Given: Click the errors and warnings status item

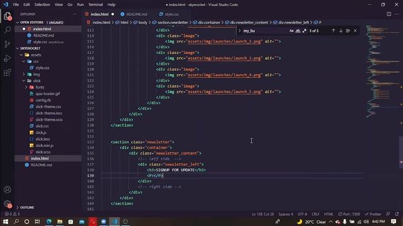Looking at the screenshot, I should (x=12, y=214).
